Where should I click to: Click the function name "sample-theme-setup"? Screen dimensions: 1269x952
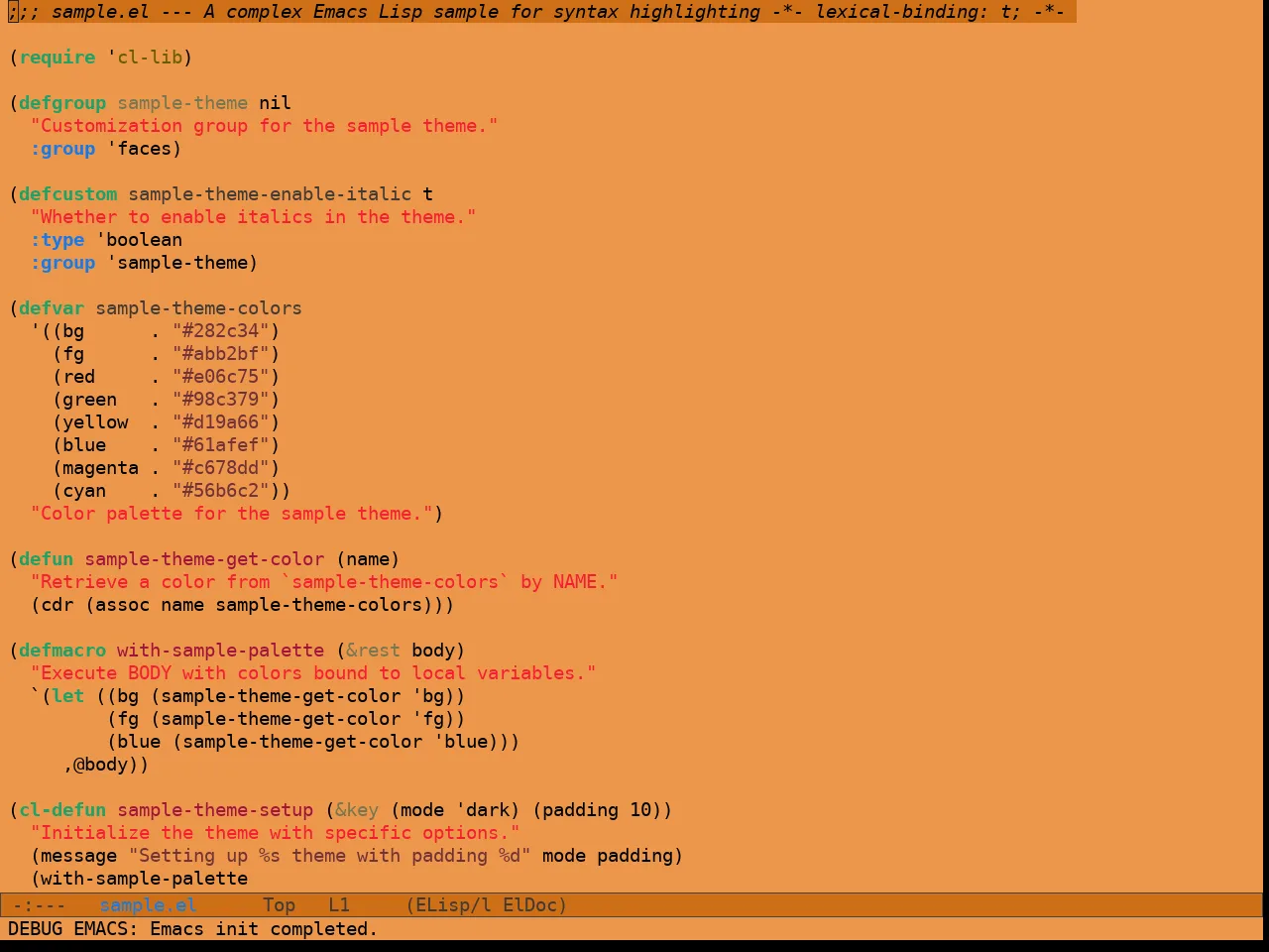click(215, 810)
